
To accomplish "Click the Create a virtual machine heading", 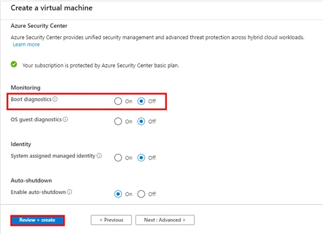I will point(52,8).
